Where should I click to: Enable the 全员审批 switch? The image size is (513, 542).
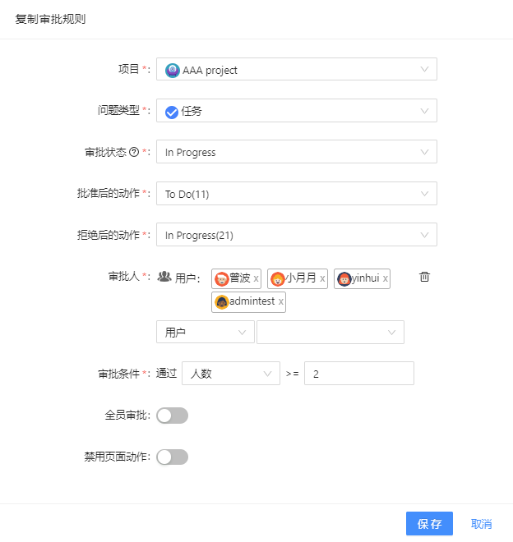(x=172, y=416)
